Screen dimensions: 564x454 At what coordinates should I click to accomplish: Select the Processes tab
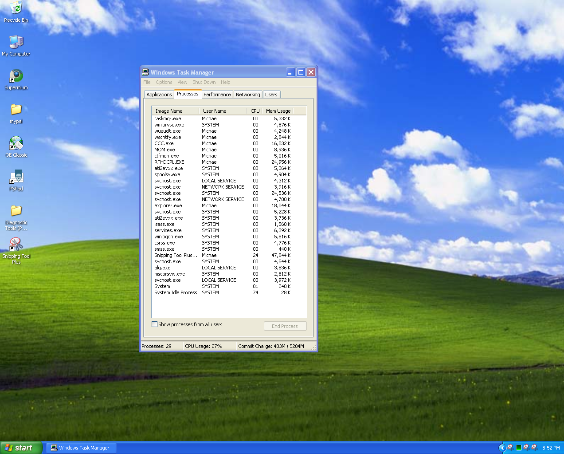tap(188, 94)
